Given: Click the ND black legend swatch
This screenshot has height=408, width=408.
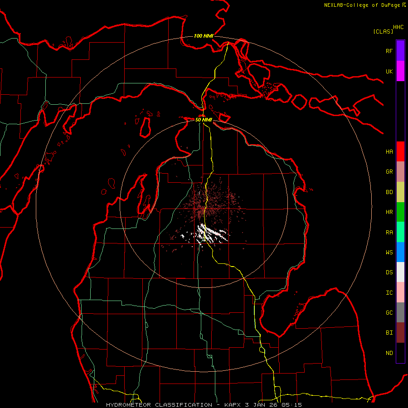Looking at the screenshot, I should pyautogui.click(x=400, y=353).
